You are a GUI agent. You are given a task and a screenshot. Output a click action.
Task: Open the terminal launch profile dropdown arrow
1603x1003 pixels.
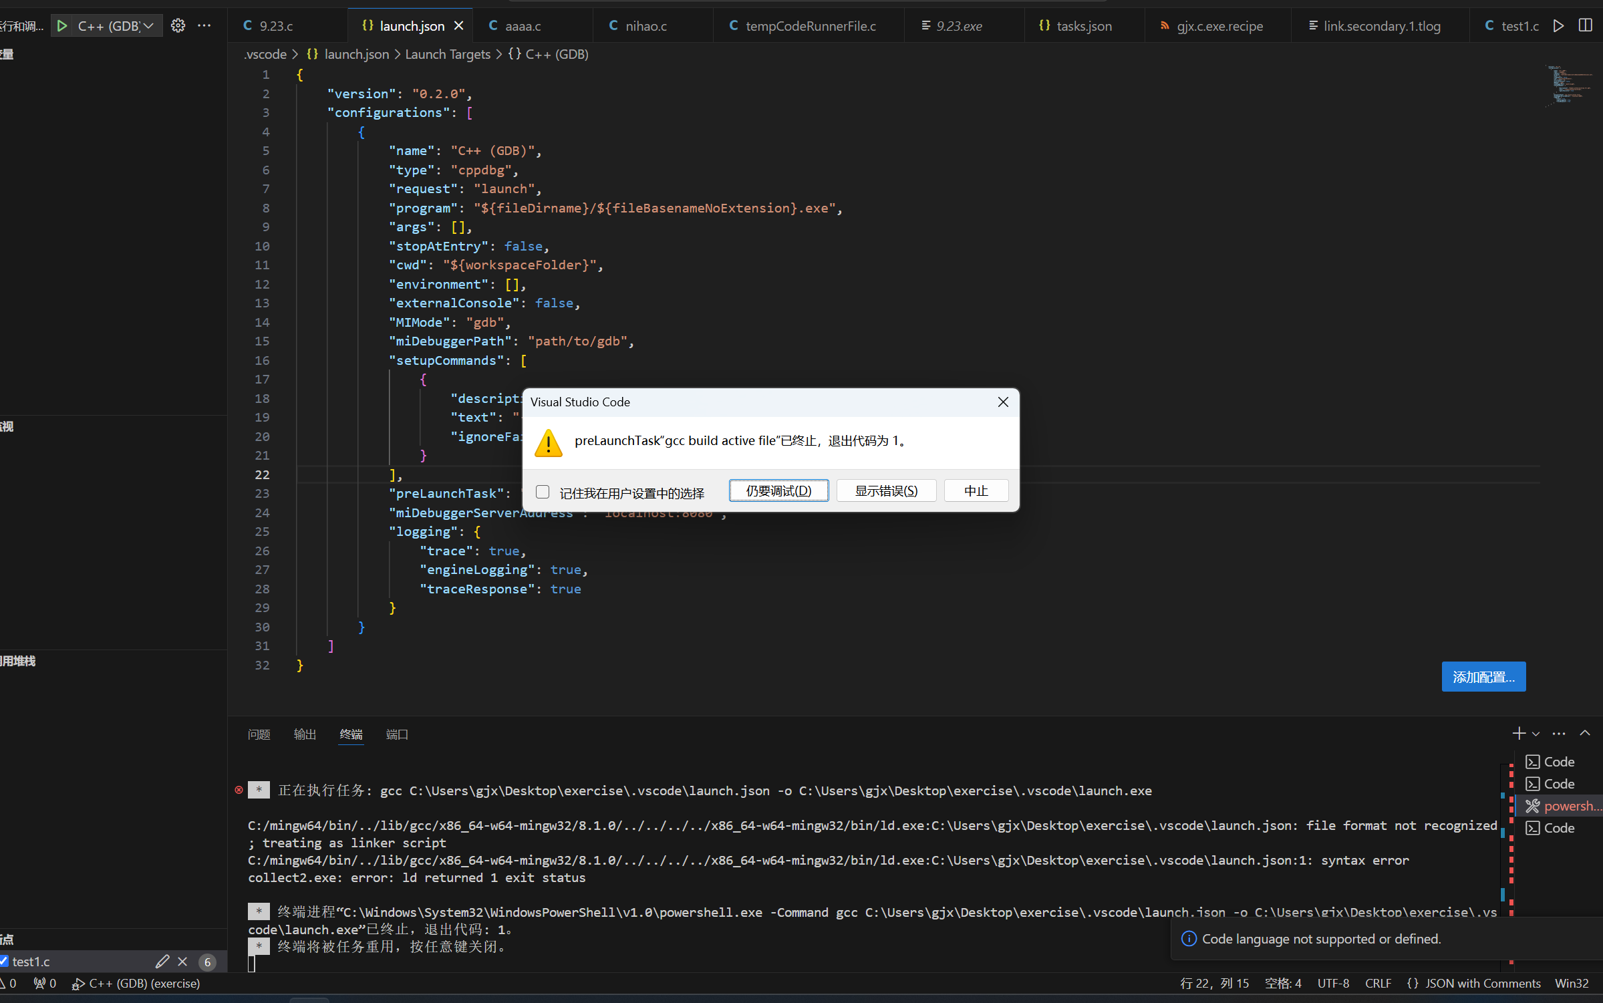(x=1536, y=734)
